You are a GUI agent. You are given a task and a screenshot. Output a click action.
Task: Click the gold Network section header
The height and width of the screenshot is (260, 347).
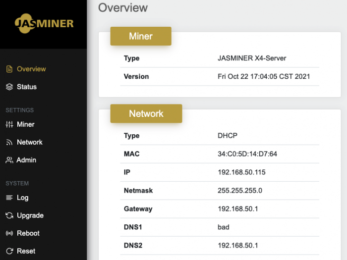click(x=146, y=113)
